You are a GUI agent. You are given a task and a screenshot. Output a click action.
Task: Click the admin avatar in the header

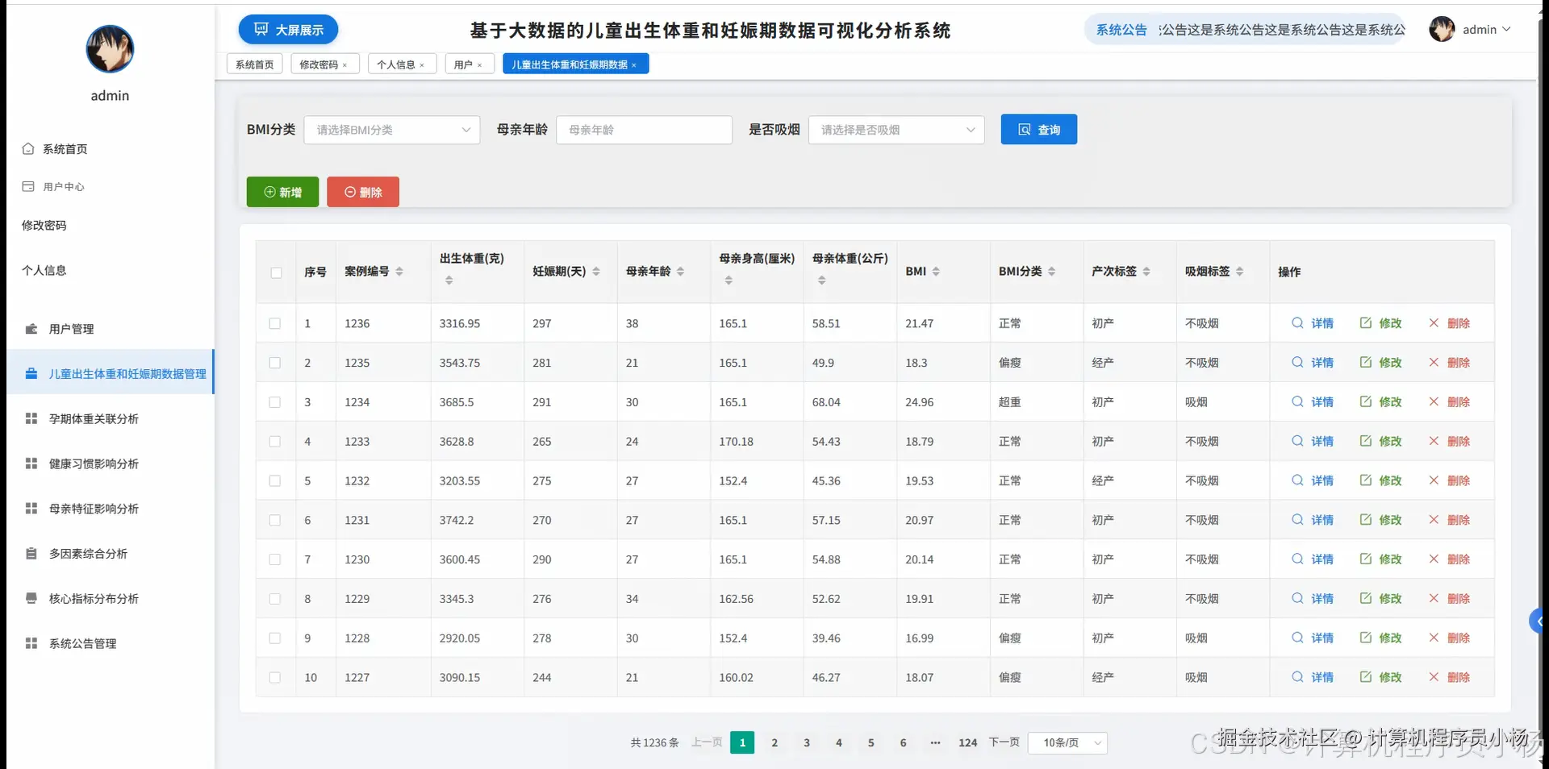(1442, 29)
